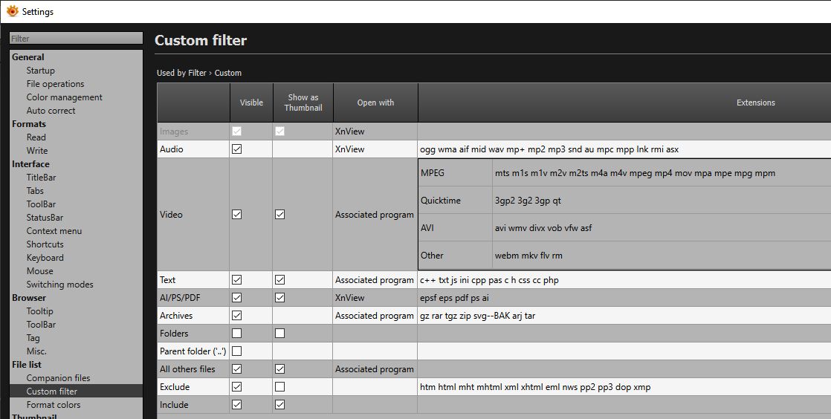Image resolution: width=831 pixels, height=419 pixels.
Task: Edit Exclude extensions htm html mht
Action: 624,387
